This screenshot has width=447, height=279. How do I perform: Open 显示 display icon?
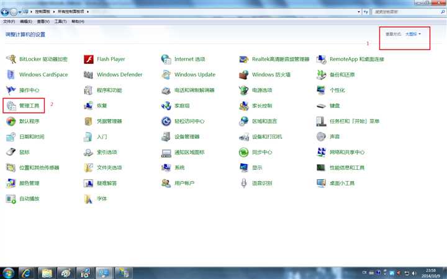coord(244,167)
